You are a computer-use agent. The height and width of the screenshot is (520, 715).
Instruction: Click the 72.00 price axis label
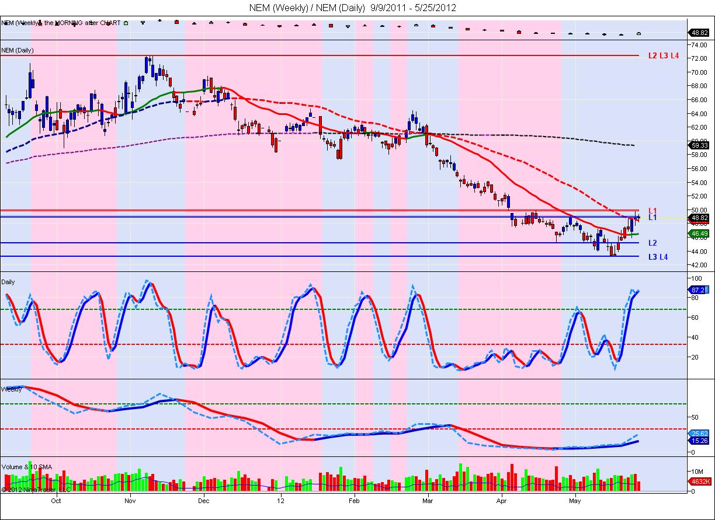point(699,58)
